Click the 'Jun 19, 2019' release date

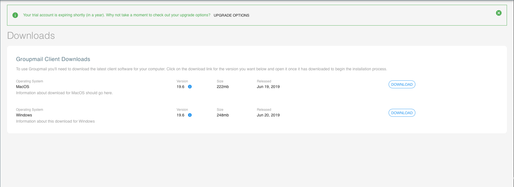pyautogui.click(x=268, y=87)
